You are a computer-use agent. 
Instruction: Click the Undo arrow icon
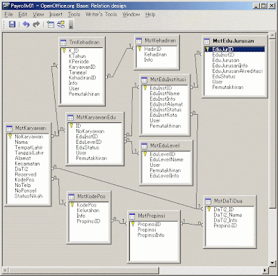coord(26,24)
